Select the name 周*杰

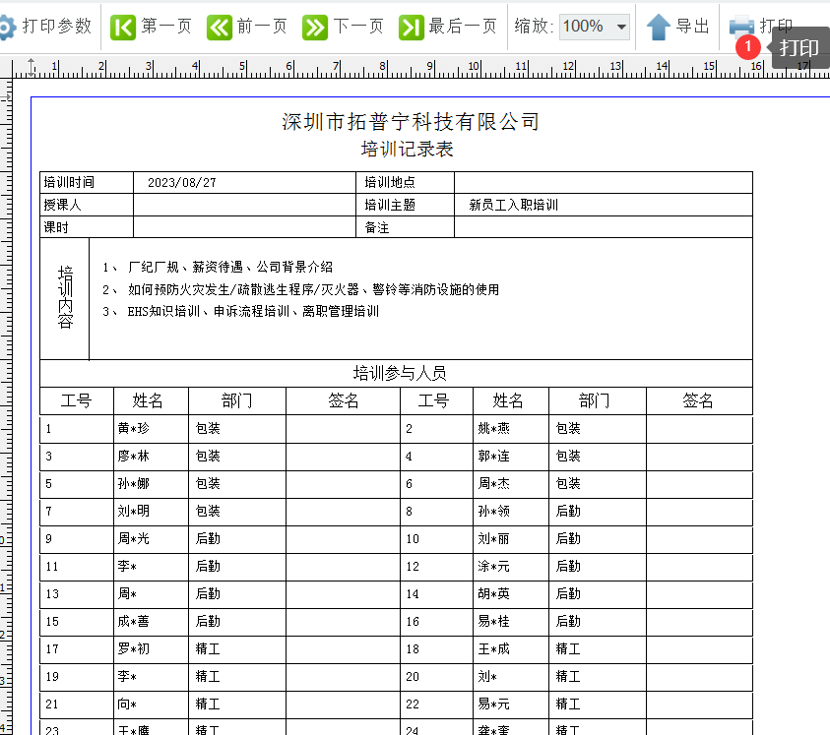[494, 484]
